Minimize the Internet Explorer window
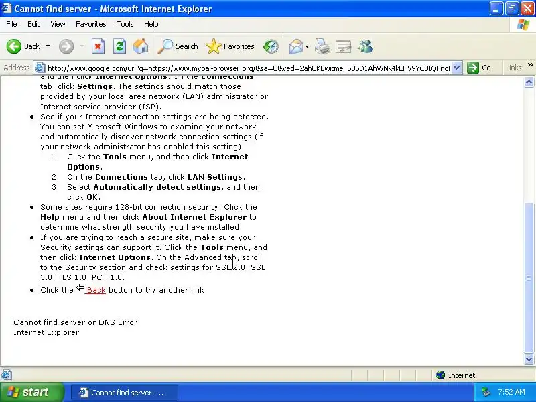 (496, 9)
